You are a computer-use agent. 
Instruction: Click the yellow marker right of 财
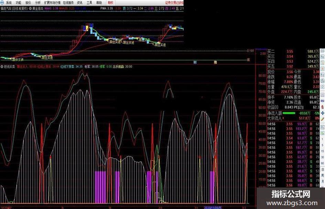tap(215, 62)
